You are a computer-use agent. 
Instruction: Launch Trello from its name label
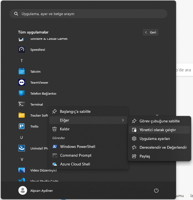tap(34, 126)
